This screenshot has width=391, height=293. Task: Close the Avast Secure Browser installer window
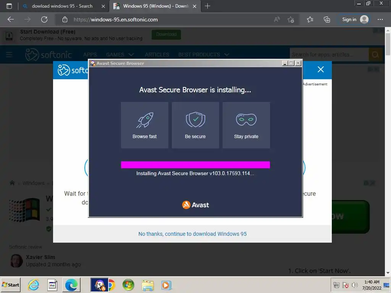[x=298, y=63]
